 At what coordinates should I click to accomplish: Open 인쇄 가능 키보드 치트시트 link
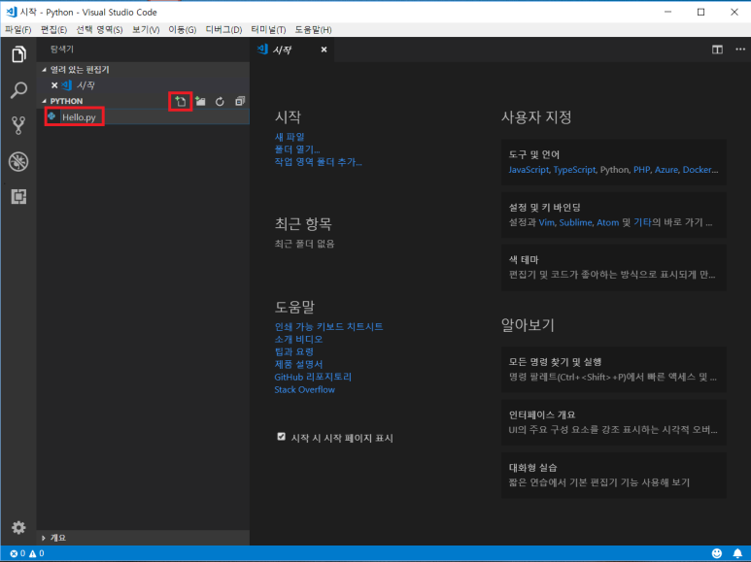[x=328, y=326]
